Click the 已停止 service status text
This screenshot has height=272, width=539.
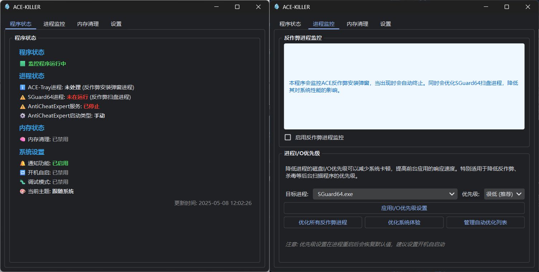click(x=91, y=106)
